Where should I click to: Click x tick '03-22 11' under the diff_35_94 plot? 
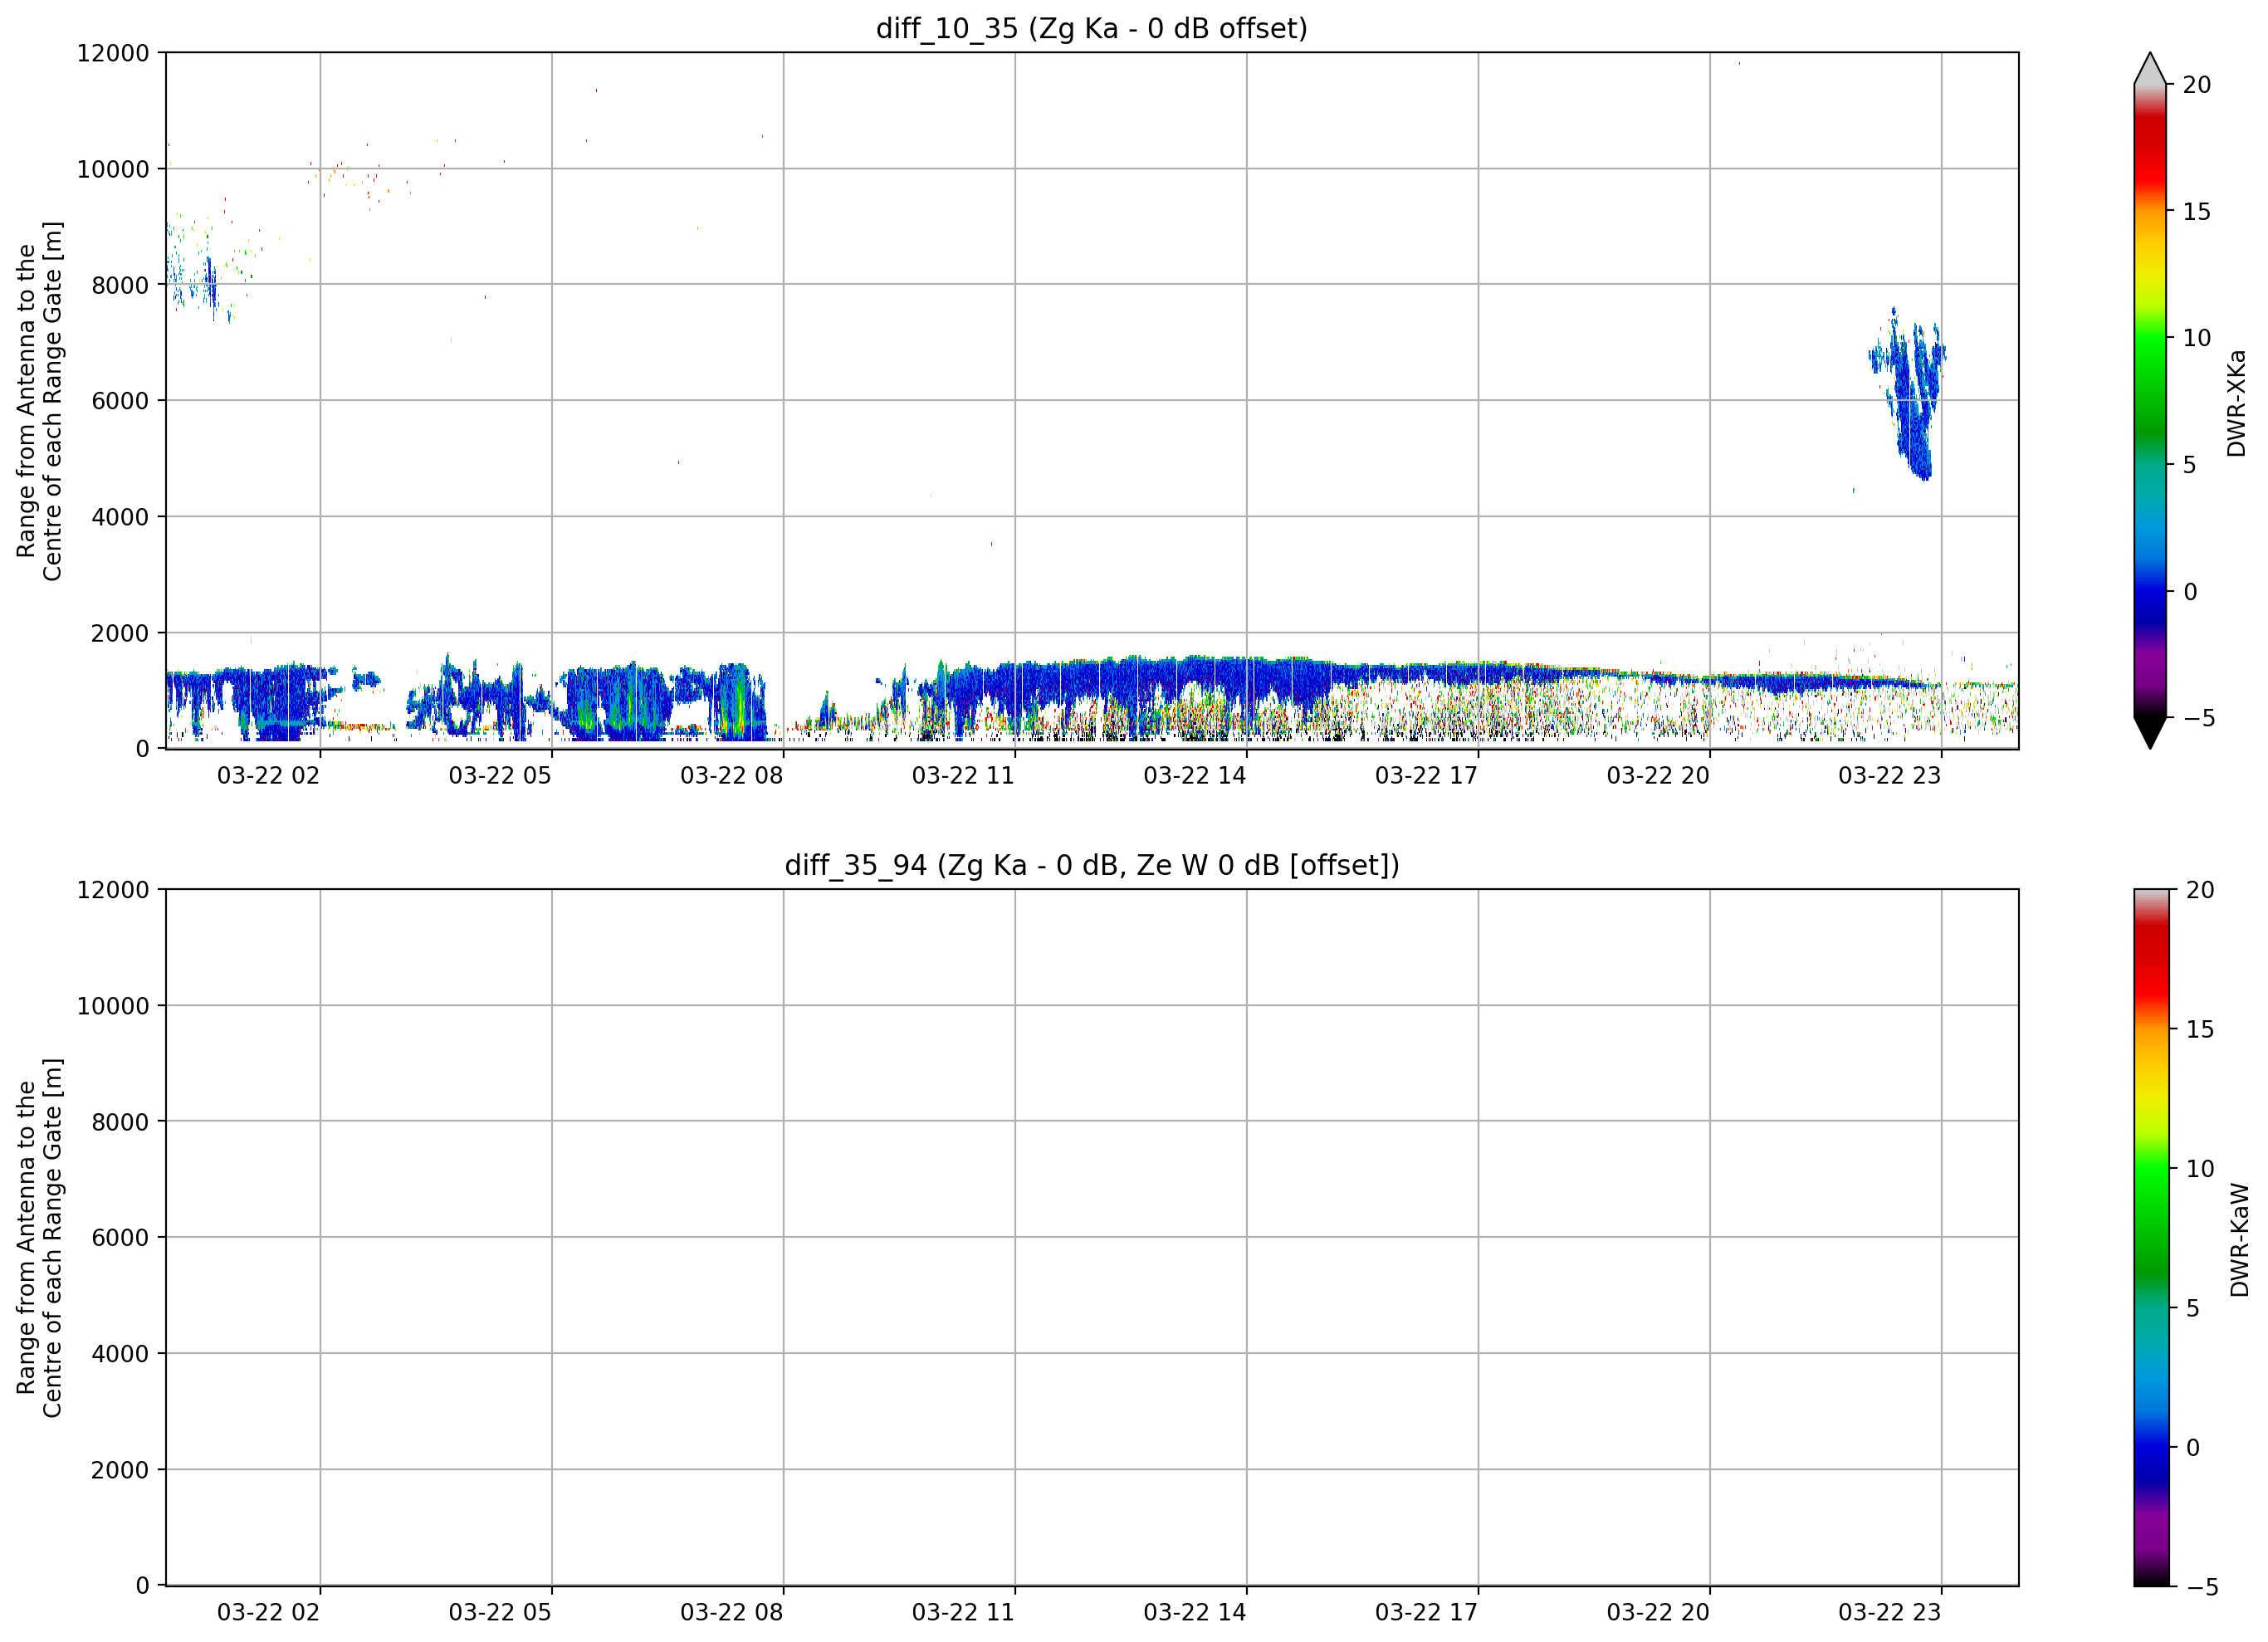coord(963,1613)
